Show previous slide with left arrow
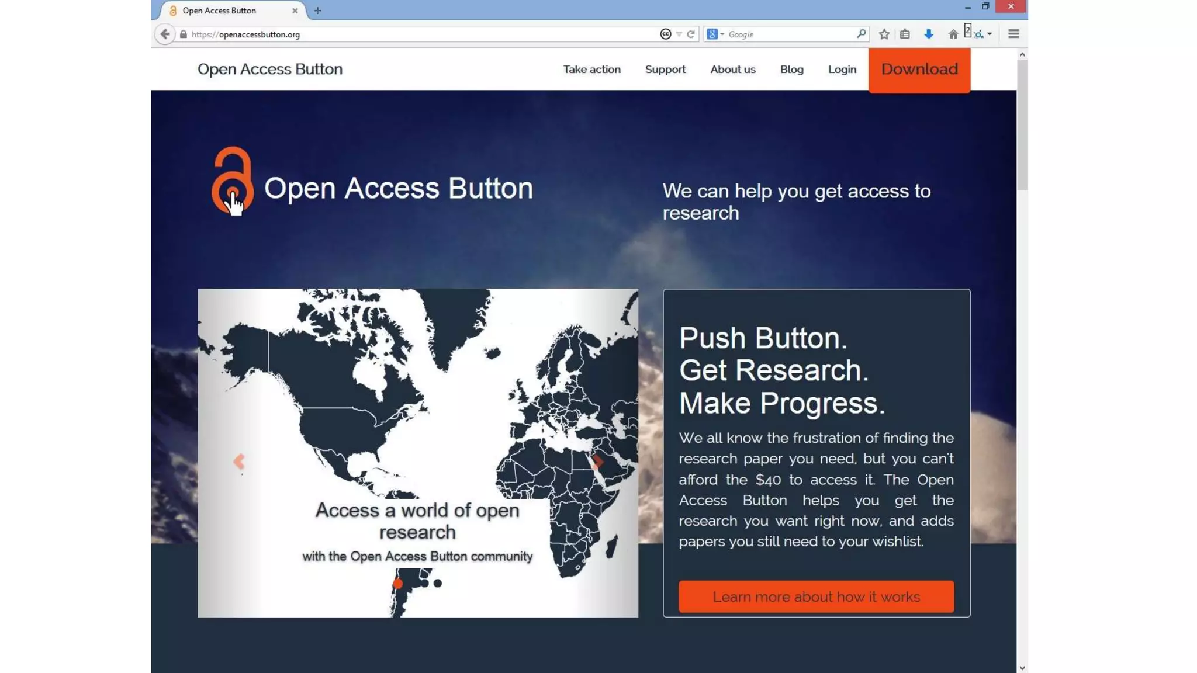 click(239, 462)
